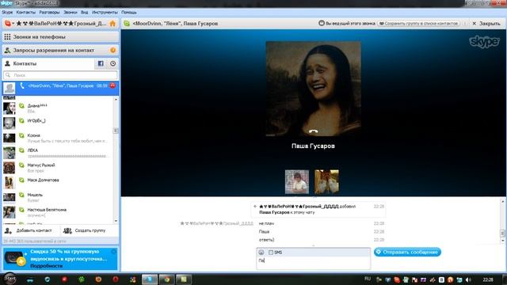
Task: Click Отправить сообщение button
Action: coord(407,252)
